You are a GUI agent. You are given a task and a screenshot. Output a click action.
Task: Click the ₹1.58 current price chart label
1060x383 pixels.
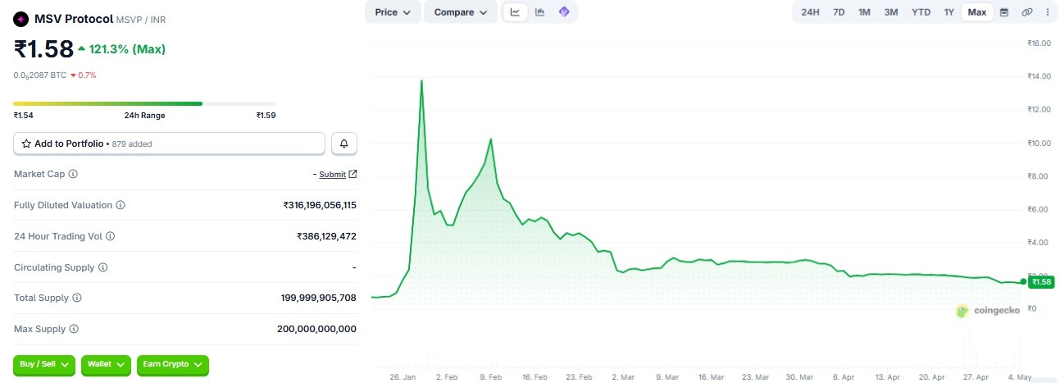(x=1041, y=282)
